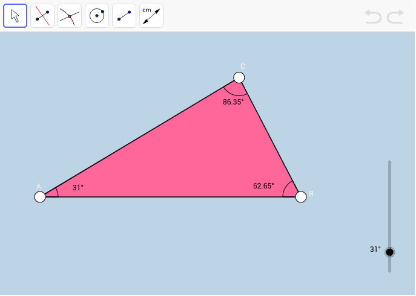
Task: Select the Distance or Length cm tool
Action: tap(151, 16)
